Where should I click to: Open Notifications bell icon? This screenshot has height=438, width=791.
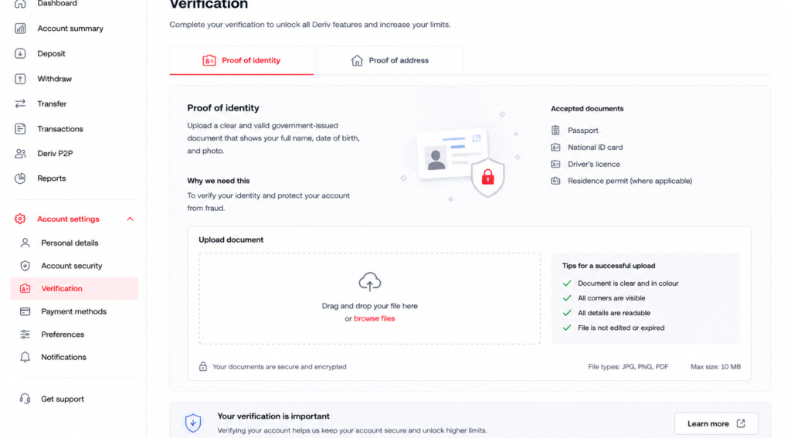click(25, 357)
